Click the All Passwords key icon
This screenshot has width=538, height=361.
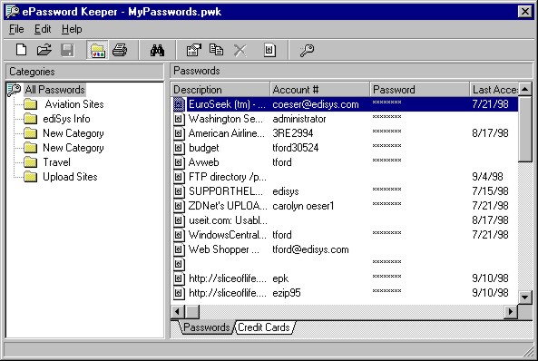click(x=15, y=90)
